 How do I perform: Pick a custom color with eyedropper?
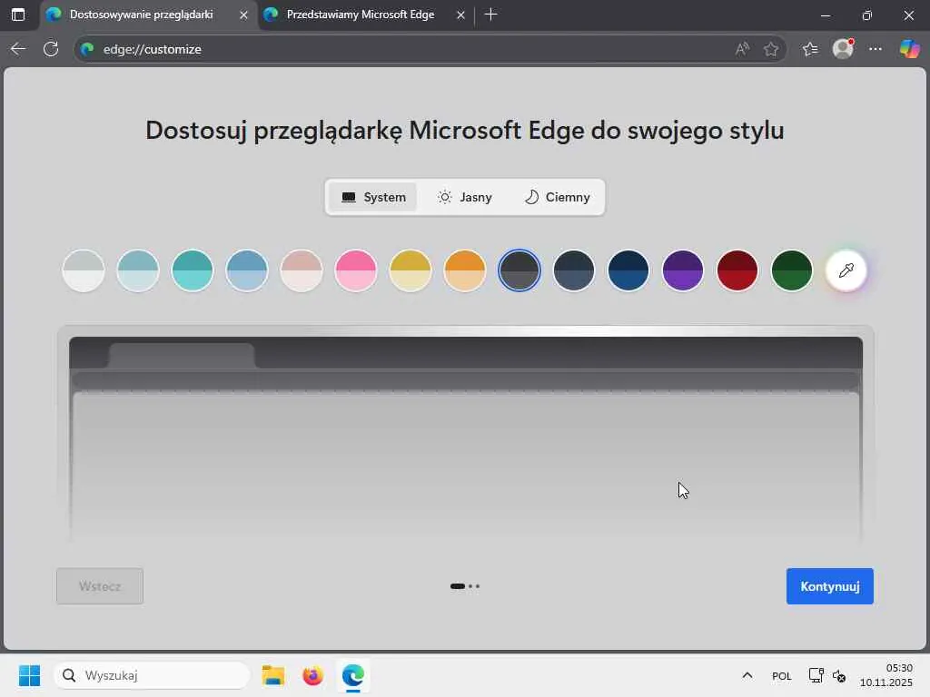tap(846, 270)
